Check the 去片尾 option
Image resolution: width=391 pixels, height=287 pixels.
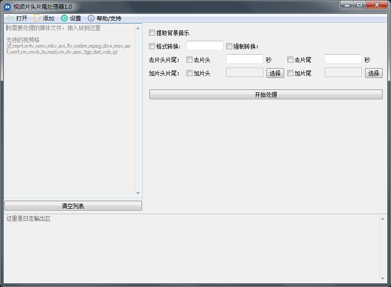click(x=290, y=60)
